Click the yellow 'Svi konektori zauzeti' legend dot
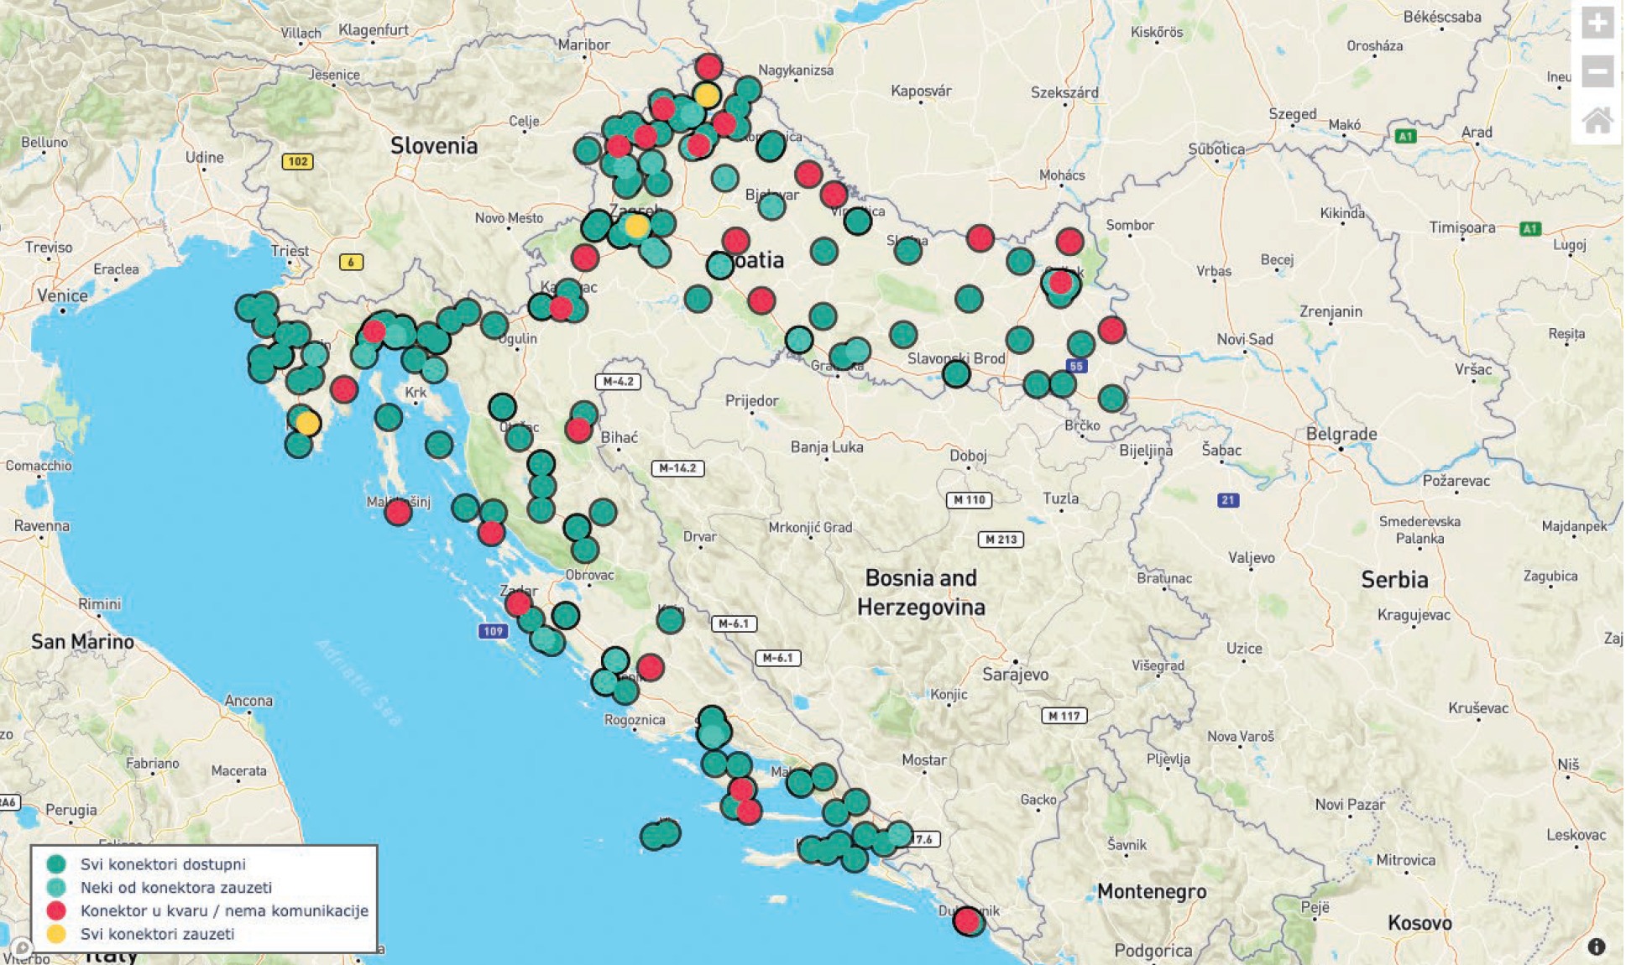Screen dimensions: 1626x965 pyautogui.click(x=56, y=933)
